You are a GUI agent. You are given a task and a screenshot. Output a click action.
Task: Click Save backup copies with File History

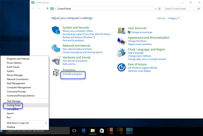(87, 34)
